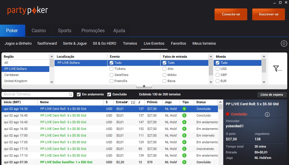This screenshot has width=289, height=165.
Task: Enable the Freerolls event filter
Action: click(x=111, y=81)
